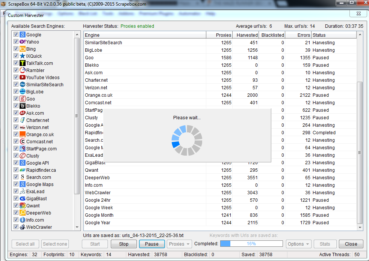Click the Blekko icon
This screenshot has width=369, height=261.
[22, 106]
